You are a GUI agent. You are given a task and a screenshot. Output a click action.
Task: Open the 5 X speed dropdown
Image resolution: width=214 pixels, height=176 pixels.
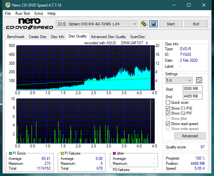179,80
